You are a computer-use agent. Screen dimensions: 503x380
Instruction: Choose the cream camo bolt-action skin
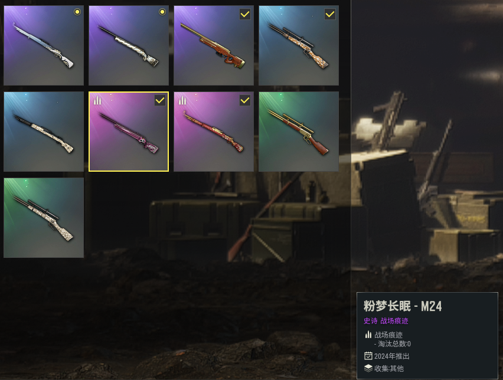click(129, 45)
